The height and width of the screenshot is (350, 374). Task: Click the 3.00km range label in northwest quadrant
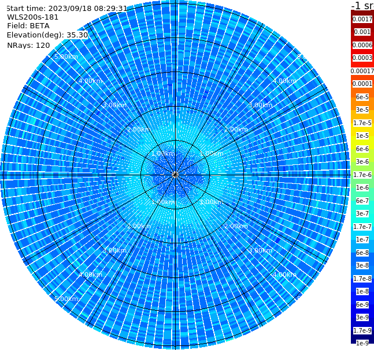click(114, 105)
